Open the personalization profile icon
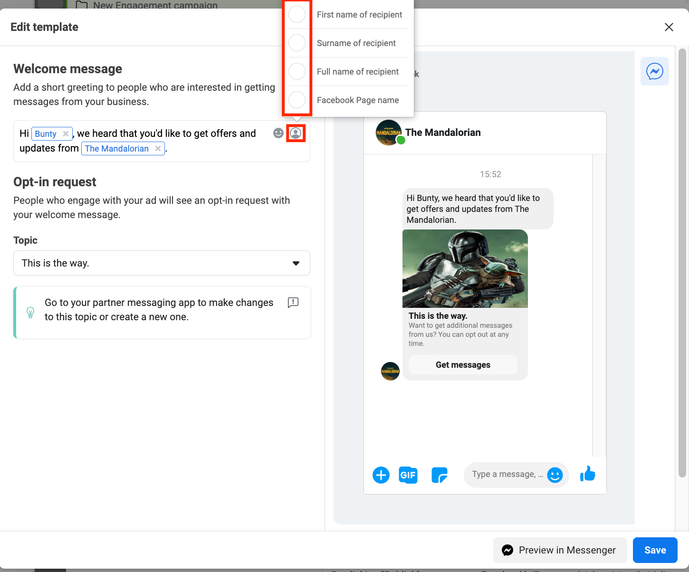This screenshot has width=689, height=572. click(x=296, y=133)
